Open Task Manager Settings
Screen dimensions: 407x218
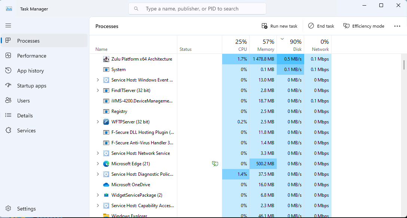pyautogui.click(x=44, y=208)
